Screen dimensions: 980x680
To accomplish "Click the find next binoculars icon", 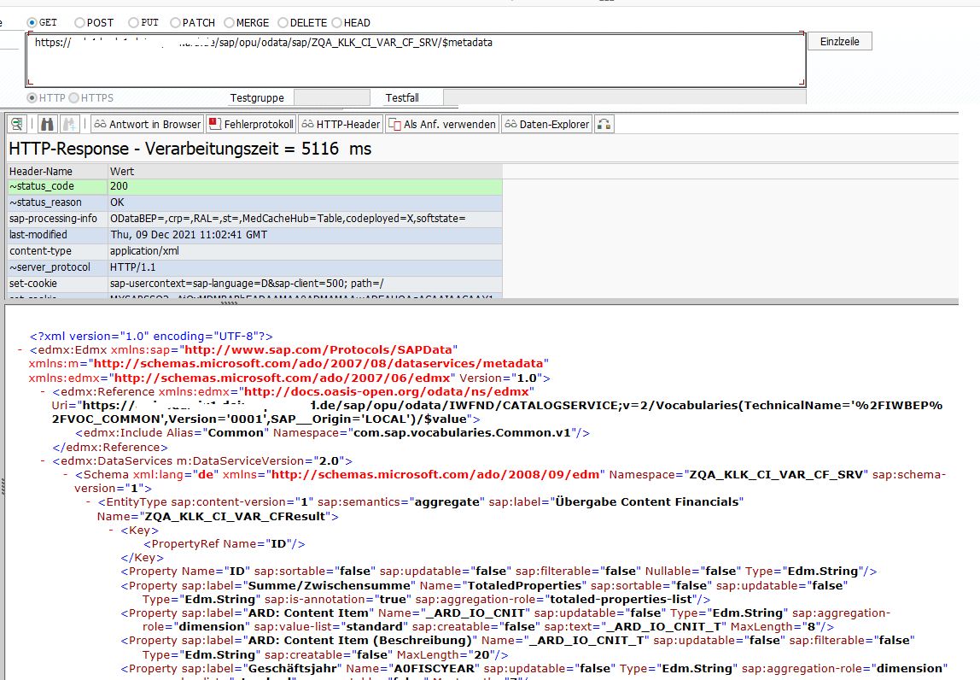I will click(x=70, y=125).
